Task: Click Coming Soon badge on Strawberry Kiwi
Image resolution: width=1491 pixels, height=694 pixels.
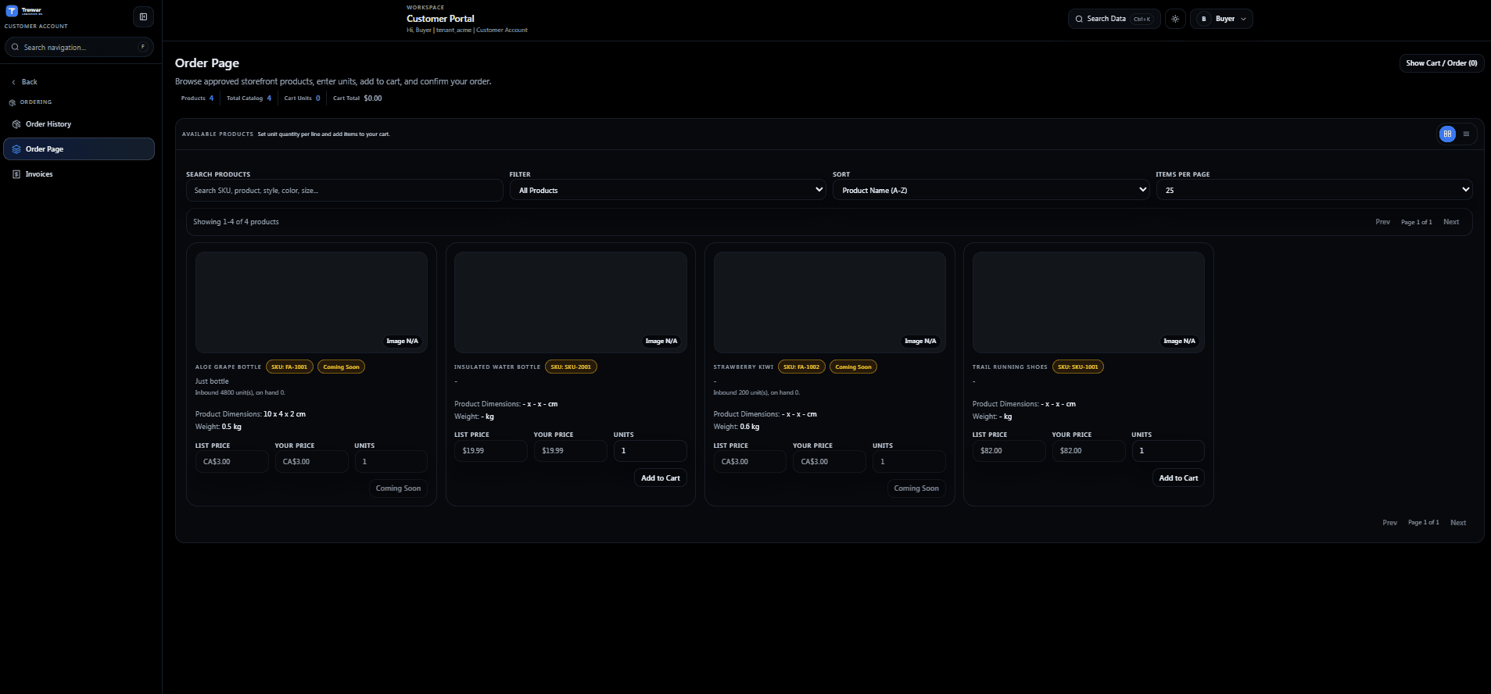Action: [x=853, y=367]
